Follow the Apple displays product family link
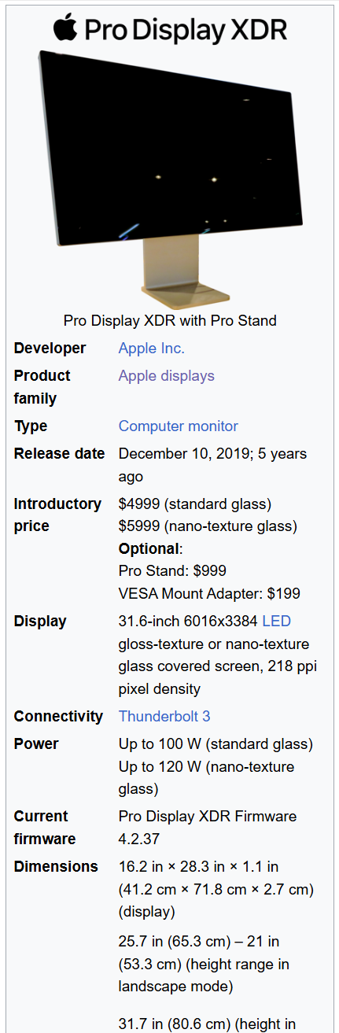Viewport: 339px width, 1033px height. point(167,375)
